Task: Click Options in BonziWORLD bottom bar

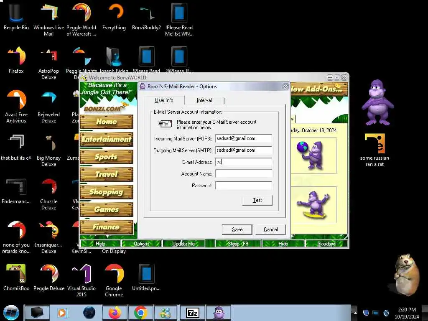Action: pos(141,244)
